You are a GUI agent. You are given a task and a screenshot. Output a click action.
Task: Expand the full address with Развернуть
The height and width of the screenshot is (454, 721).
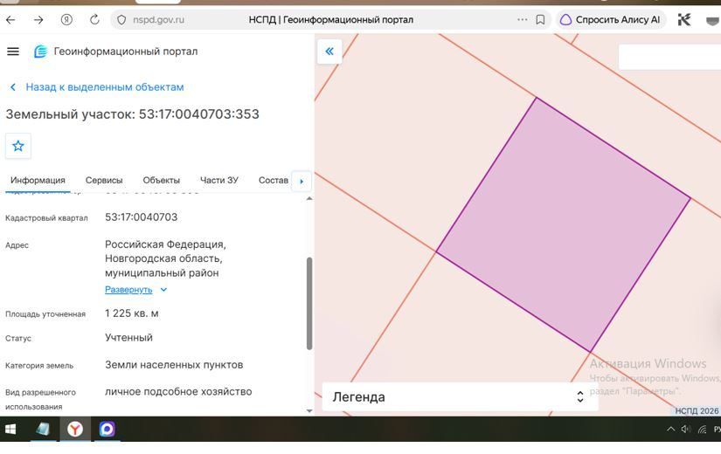coord(135,290)
